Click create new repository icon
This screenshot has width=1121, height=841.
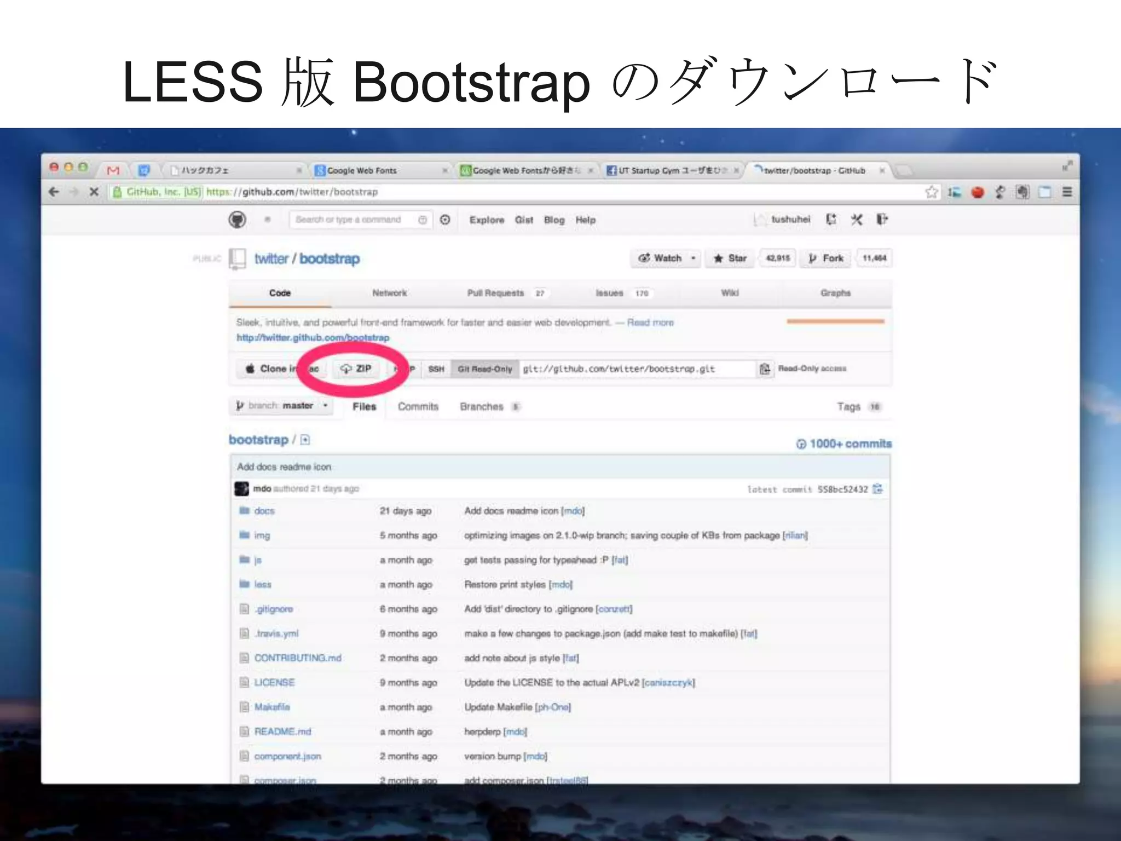pos(831,220)
